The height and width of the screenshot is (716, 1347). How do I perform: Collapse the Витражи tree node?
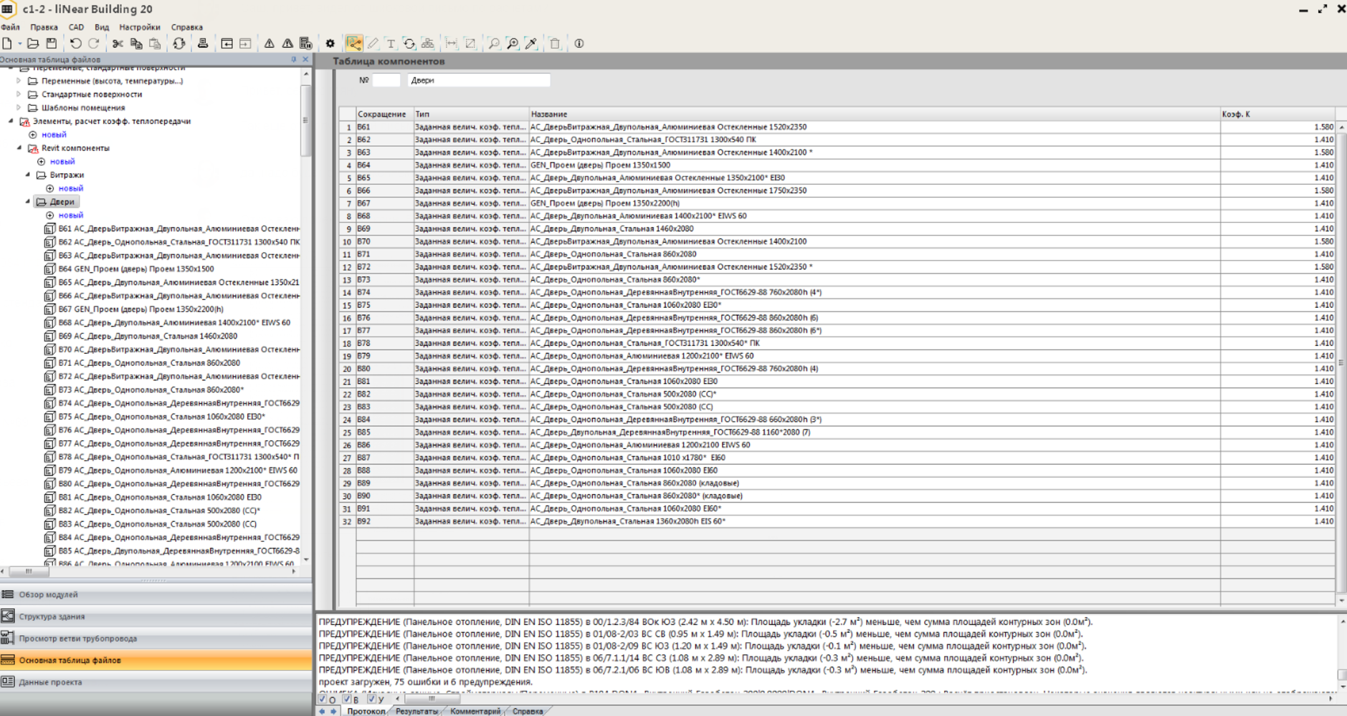28,175
